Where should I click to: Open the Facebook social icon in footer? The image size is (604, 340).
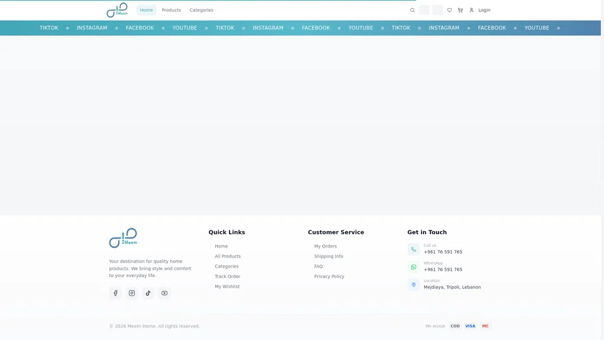coord(115,293)
